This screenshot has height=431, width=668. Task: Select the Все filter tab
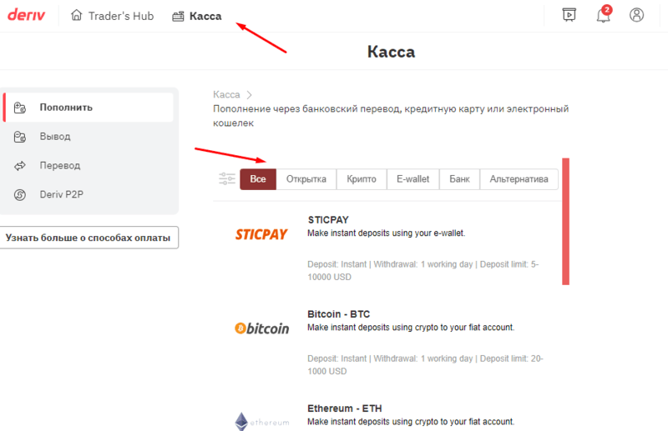[x=258, y=179]
